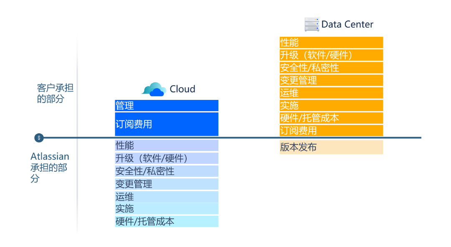Image resolution: width=451 pixels, height=247 pixels.
Task: Click the orange 性能 bar in Data Center
Action: [x=331, y=42]
